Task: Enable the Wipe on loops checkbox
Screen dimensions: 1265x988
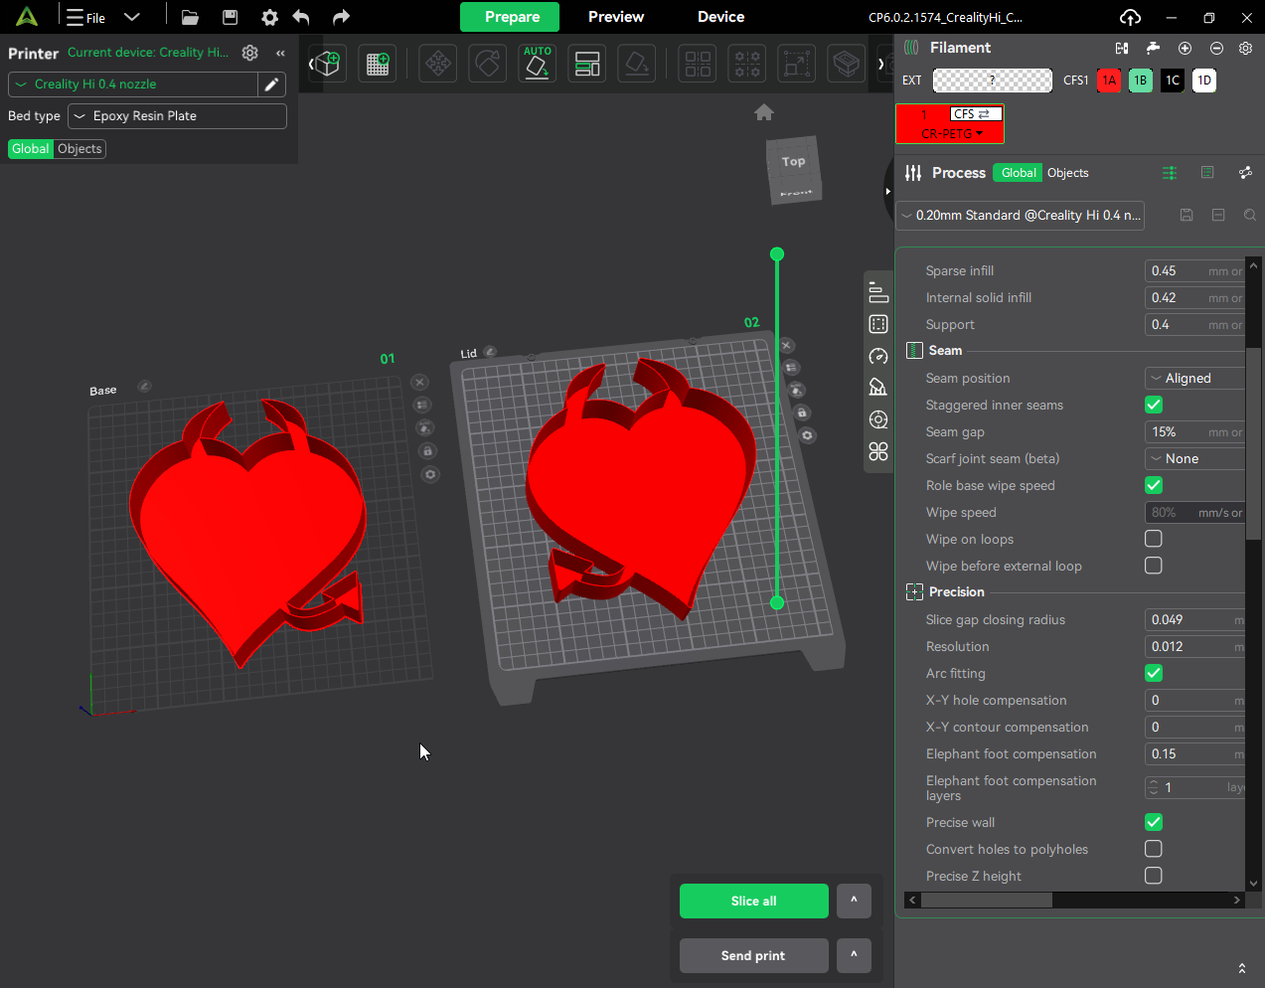Action: click(x=1153, y=539)
